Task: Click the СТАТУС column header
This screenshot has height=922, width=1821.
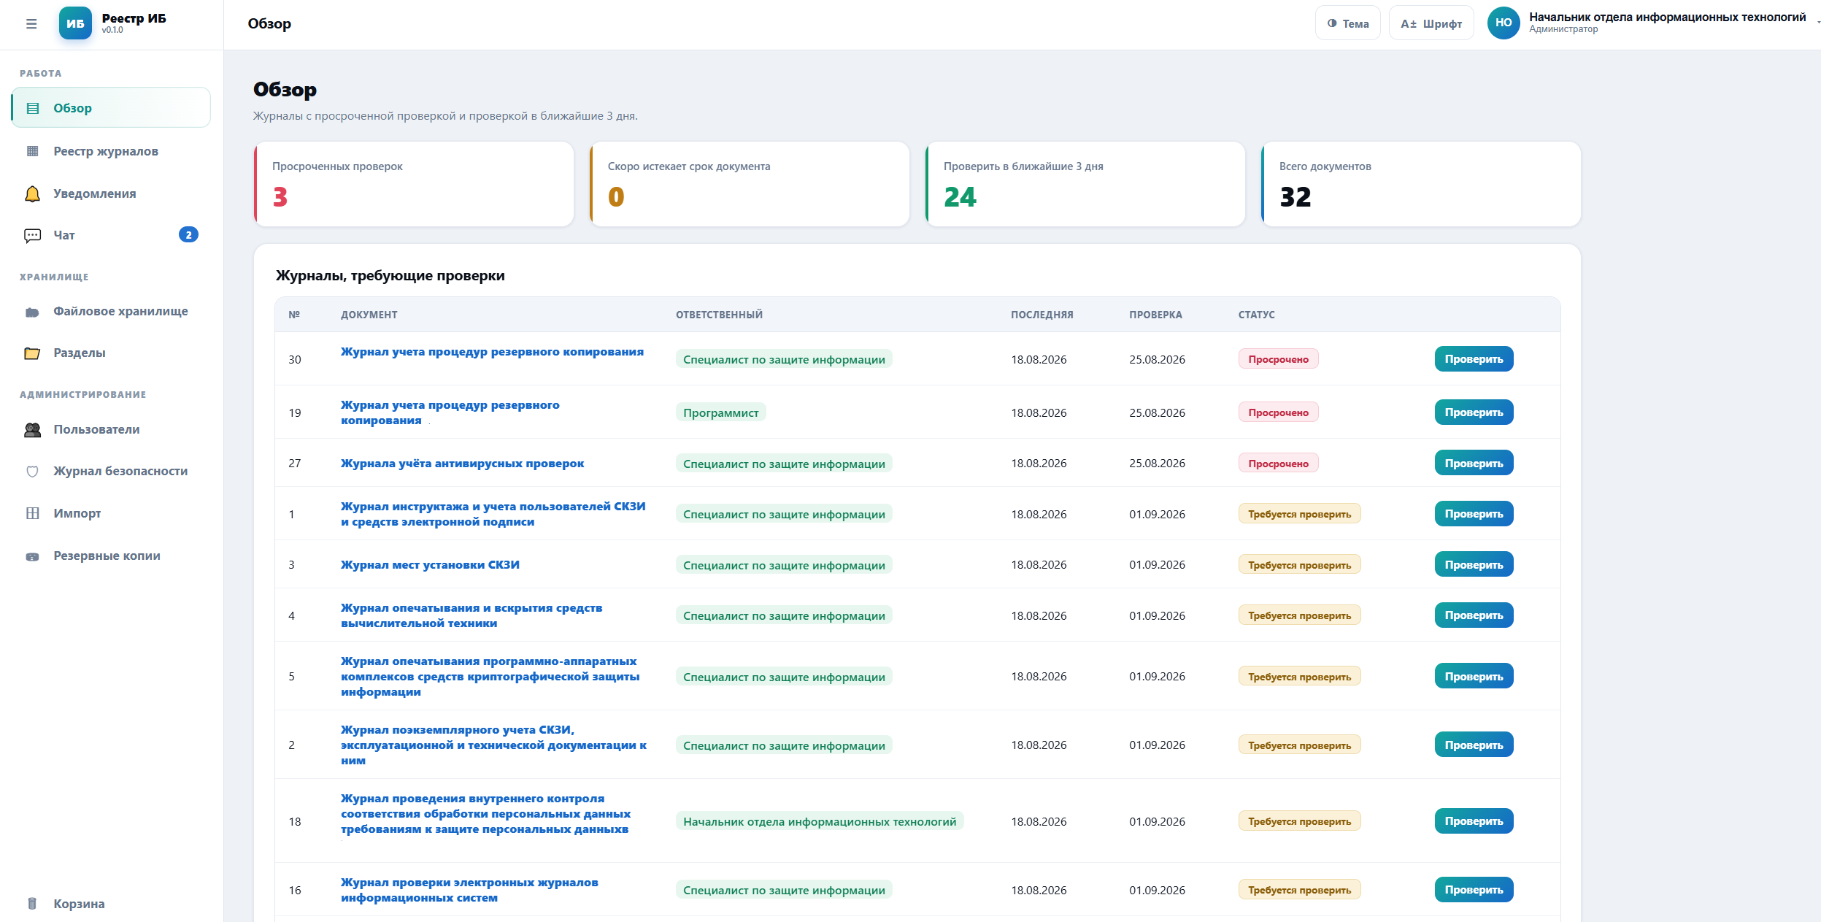Action: coord(1256,315)
